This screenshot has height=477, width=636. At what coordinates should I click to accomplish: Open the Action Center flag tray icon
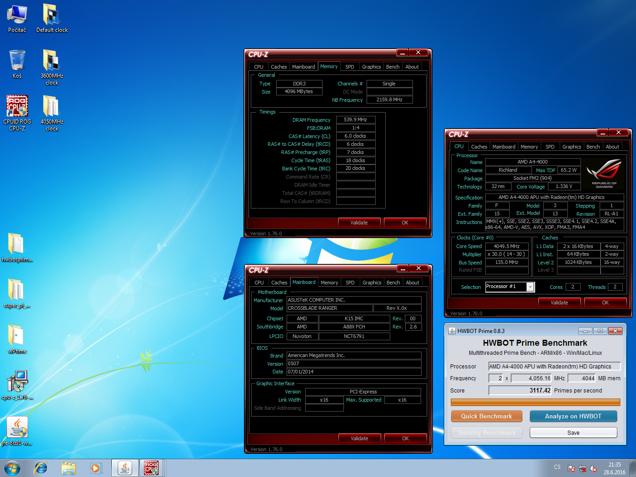tap(571, 468)
